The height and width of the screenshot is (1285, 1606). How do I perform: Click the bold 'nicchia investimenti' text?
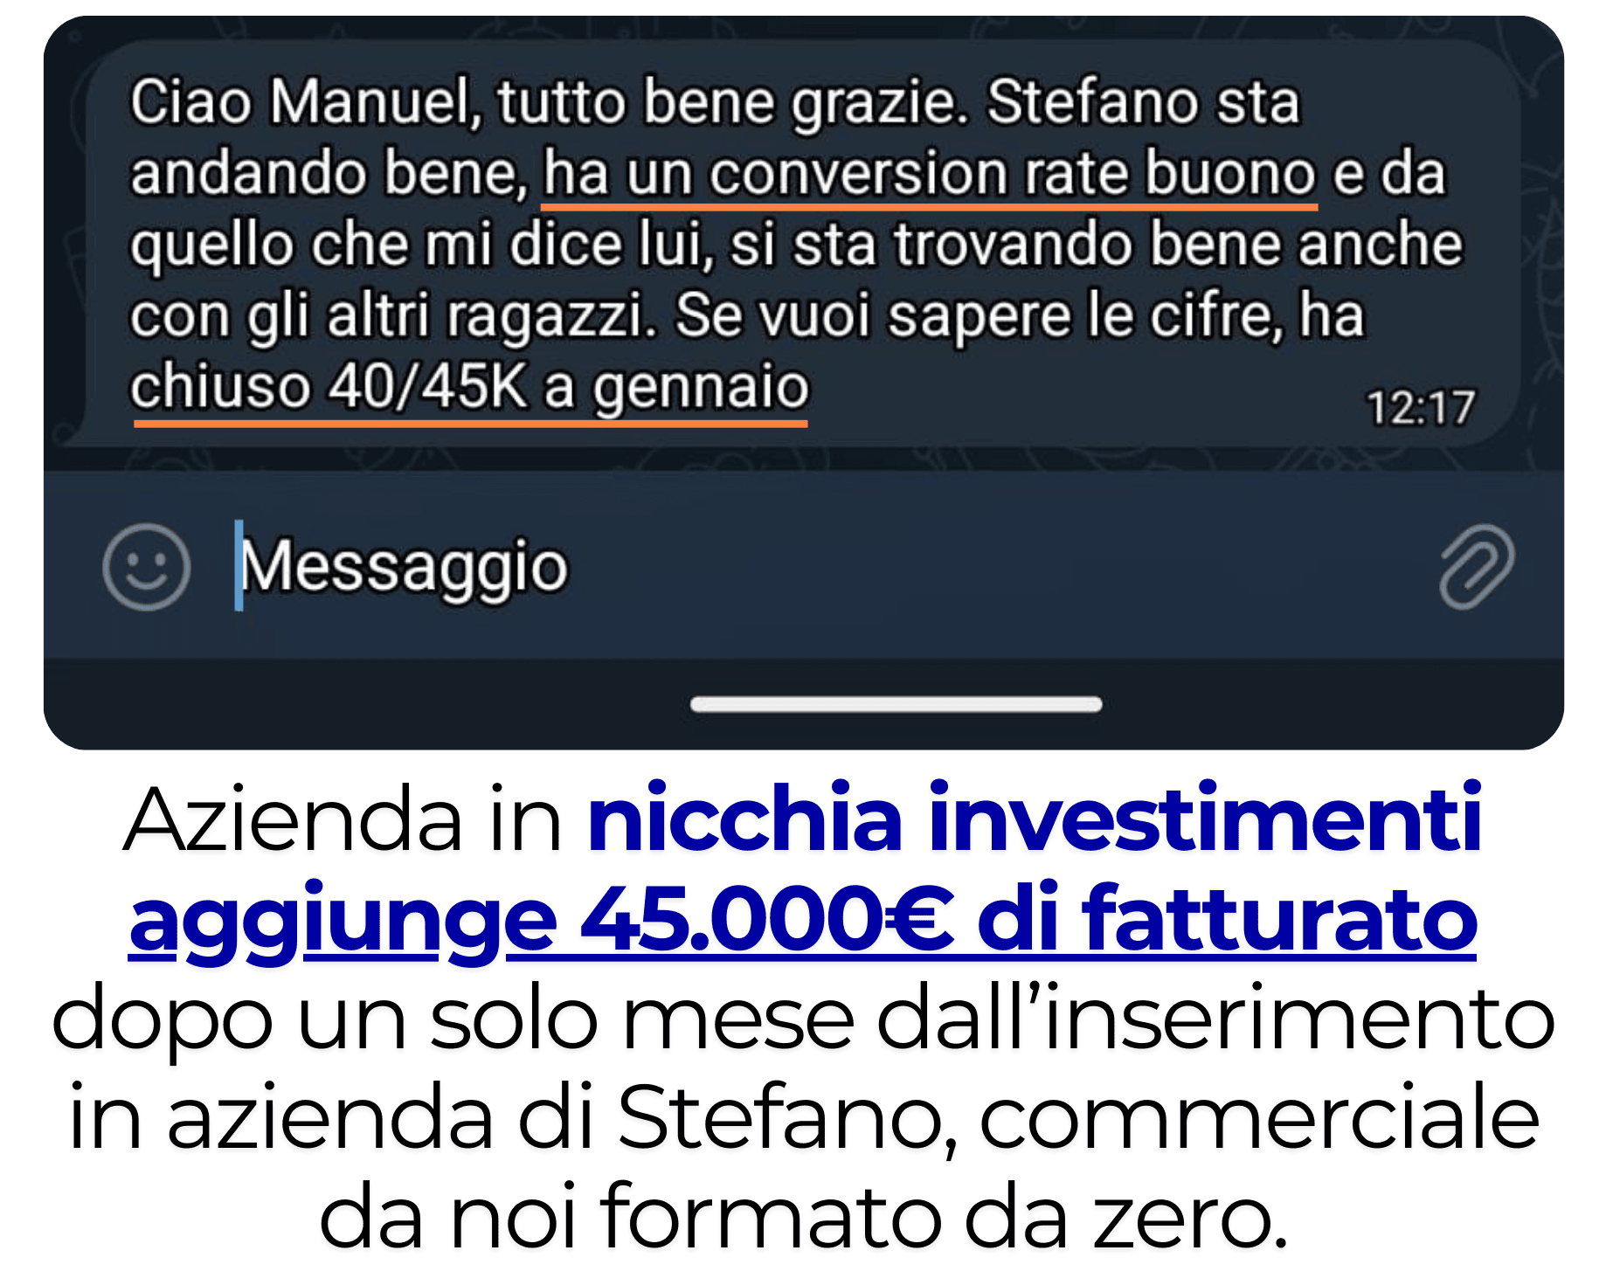click(x=1035, y=818)
